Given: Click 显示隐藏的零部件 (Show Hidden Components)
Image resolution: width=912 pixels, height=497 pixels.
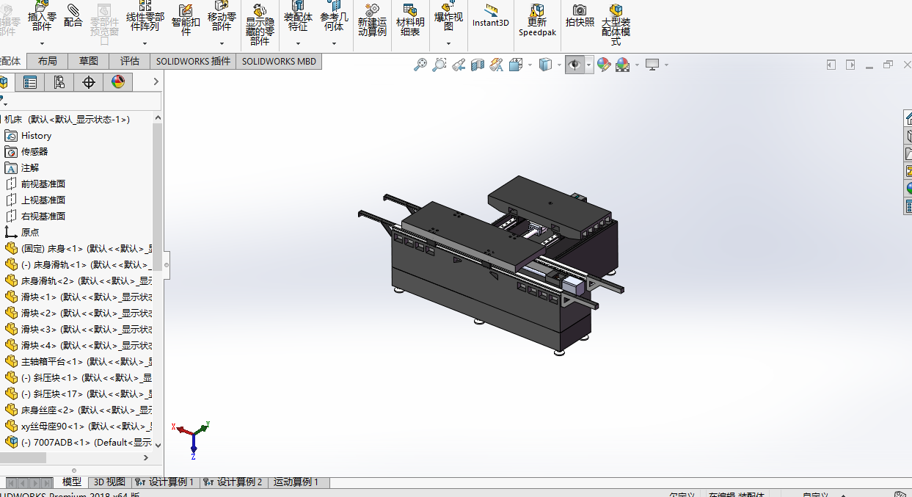Looking at the screenshot, I should [x=260, y=26].
